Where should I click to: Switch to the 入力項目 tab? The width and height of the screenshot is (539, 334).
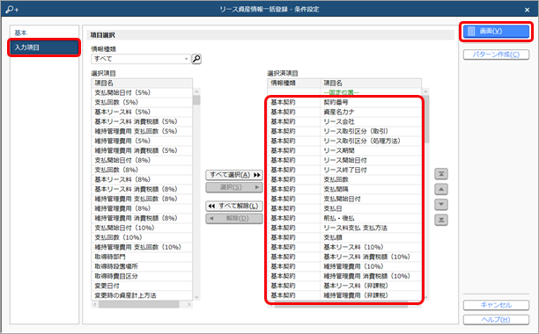click(x=44, y=47)
